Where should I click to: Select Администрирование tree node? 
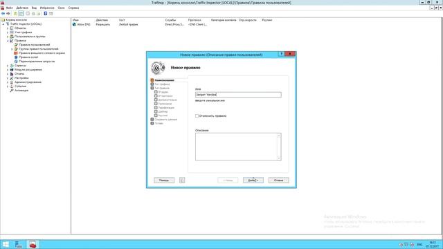click(28, 82)
